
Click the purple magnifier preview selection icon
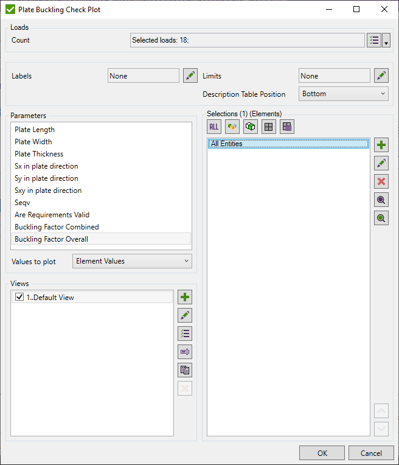pos(381,200)
